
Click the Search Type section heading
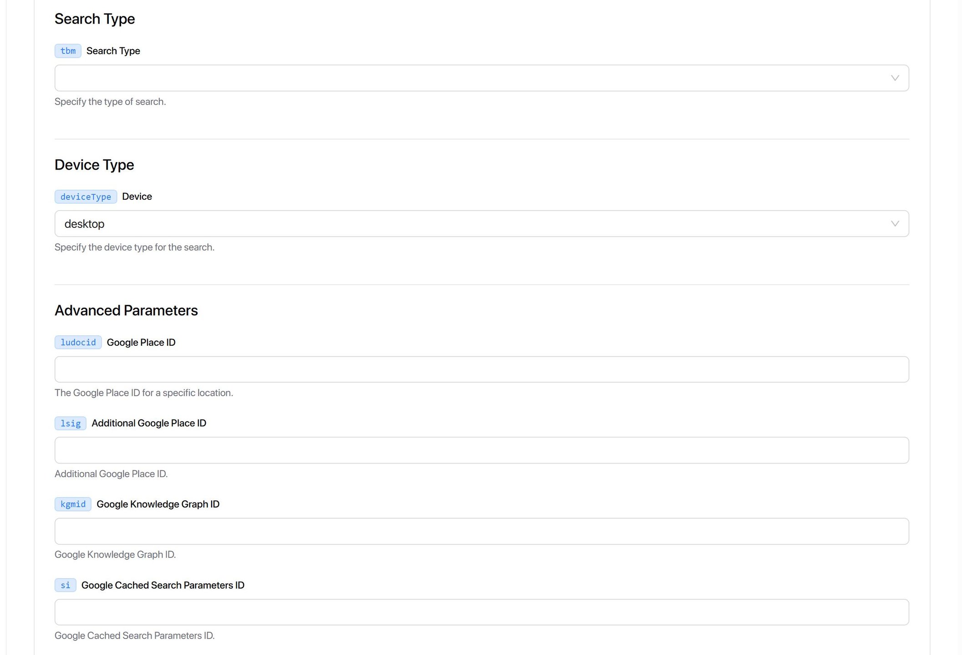click(95, 19)
